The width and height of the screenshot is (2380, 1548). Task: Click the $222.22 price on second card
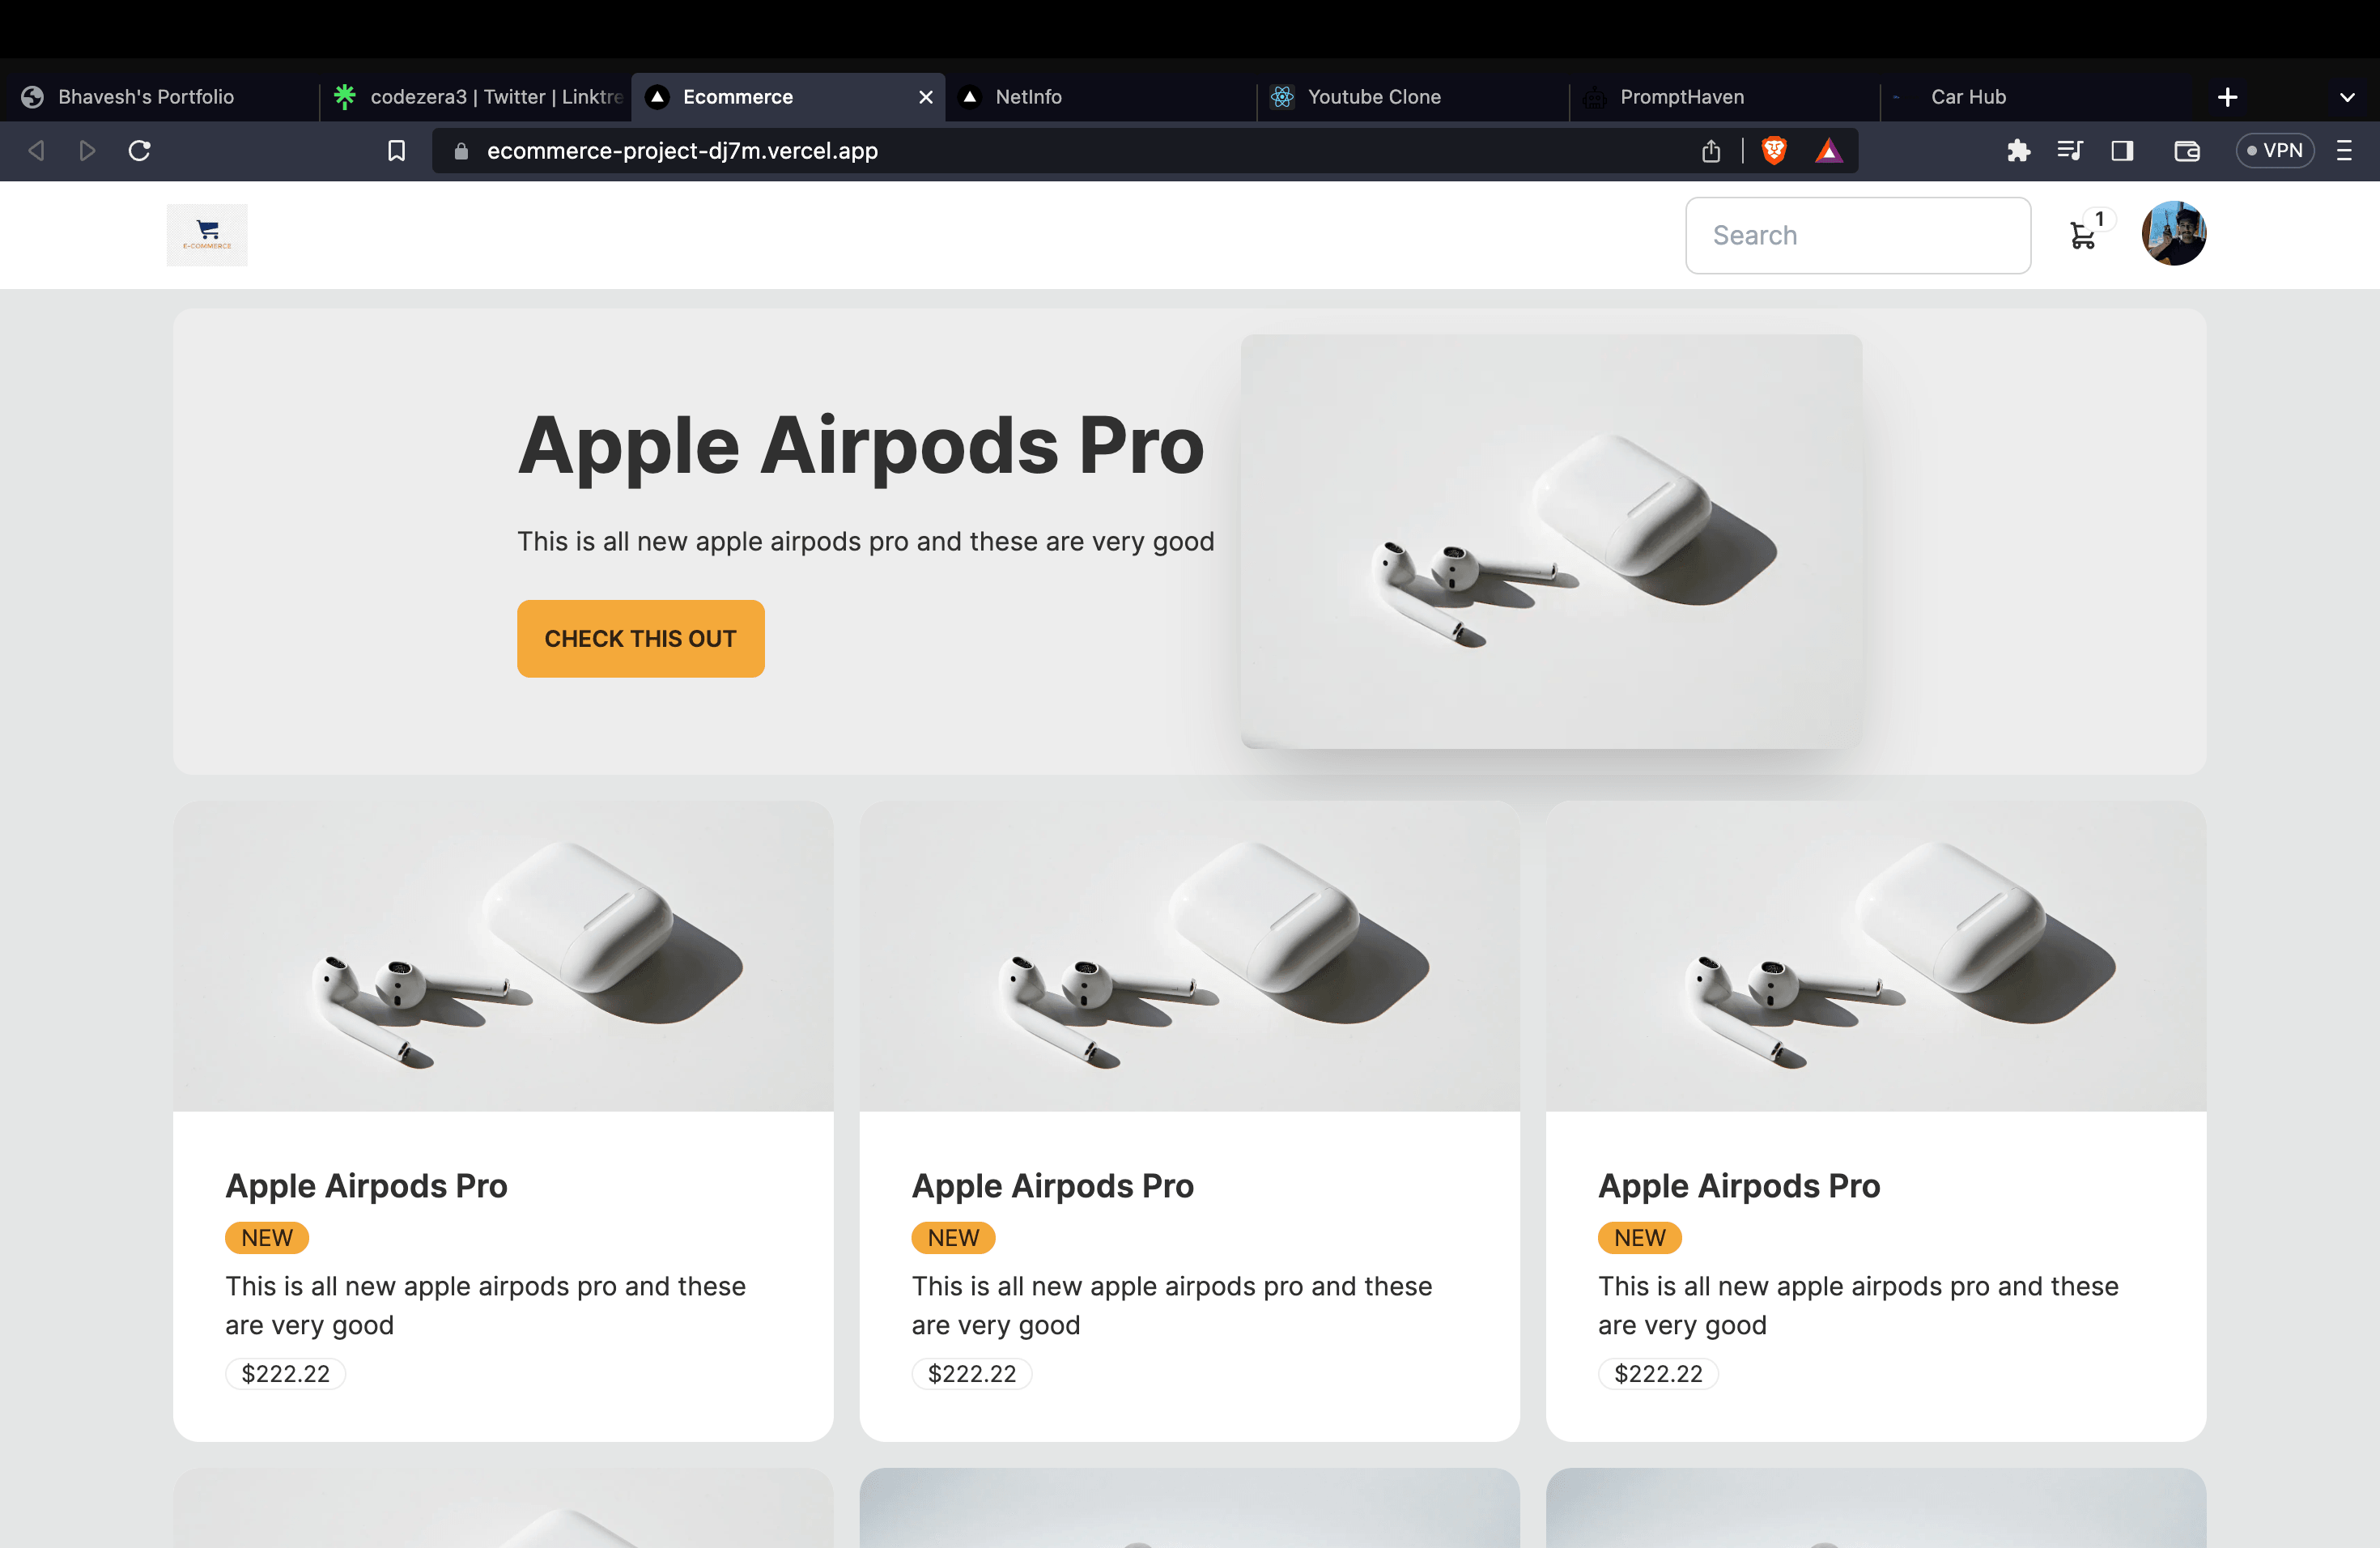coord(972,1374)
